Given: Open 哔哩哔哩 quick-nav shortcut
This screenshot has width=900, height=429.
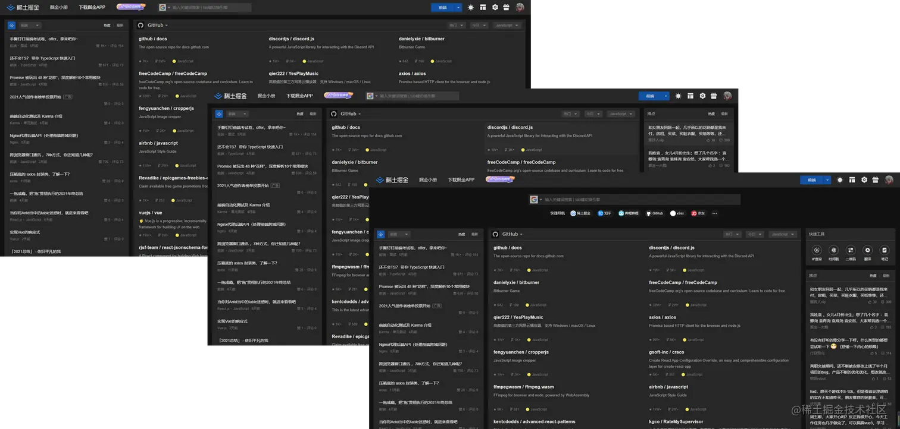Looking at the screenshot, I should 629,213.
